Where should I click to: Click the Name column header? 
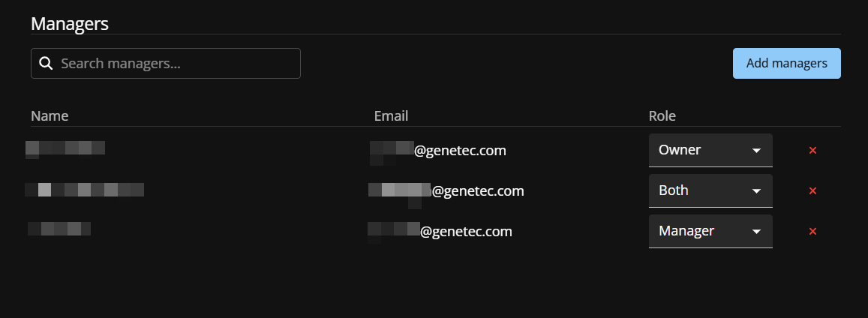point(50,116)
